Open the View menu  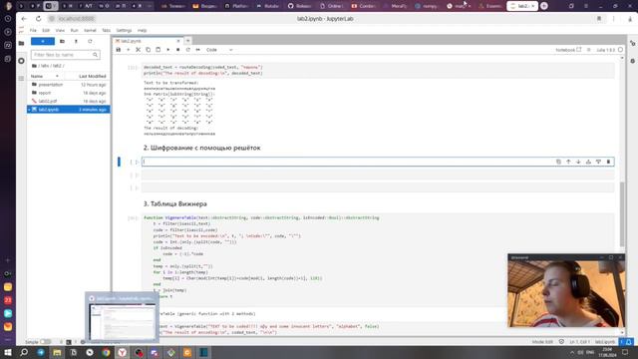coord(60,30)
